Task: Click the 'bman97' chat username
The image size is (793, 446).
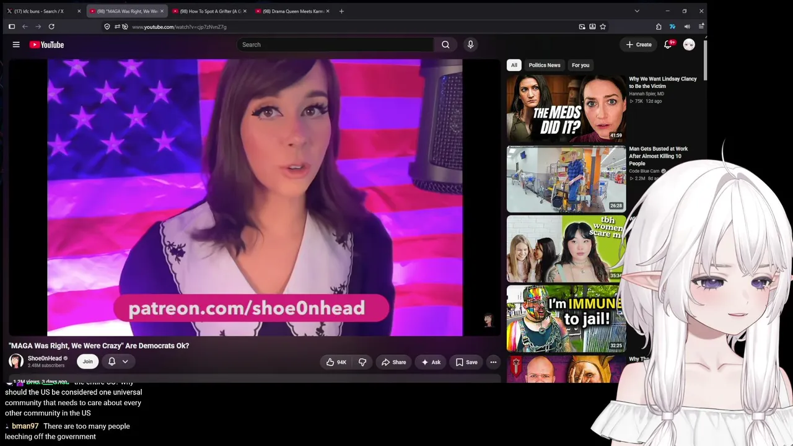Action: [25, 426]
